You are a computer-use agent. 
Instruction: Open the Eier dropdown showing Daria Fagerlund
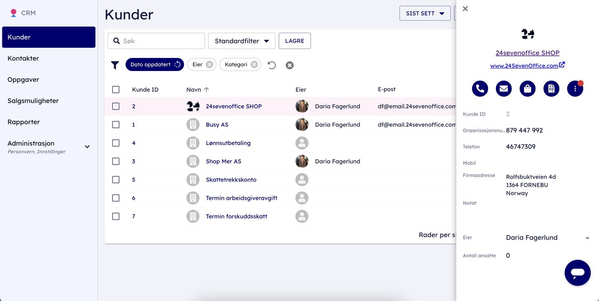click(x=547, y=238)
